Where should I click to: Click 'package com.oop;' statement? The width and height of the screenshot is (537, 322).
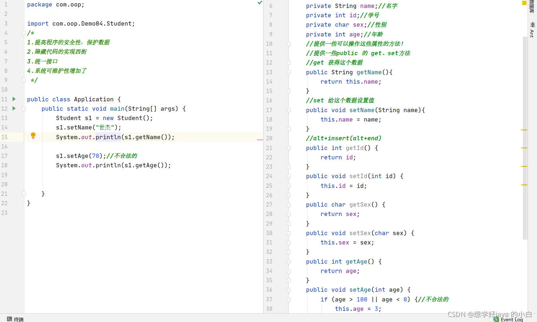tap(56, 5)
